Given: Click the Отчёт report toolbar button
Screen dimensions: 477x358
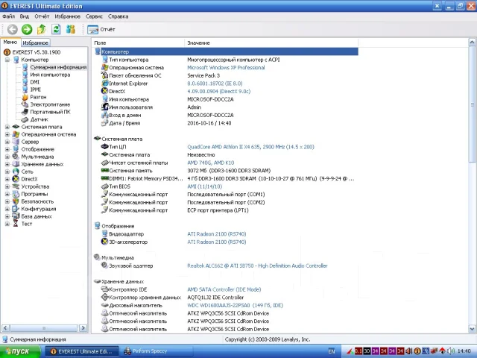Looking at the screenshot, I should click(101, 30).
